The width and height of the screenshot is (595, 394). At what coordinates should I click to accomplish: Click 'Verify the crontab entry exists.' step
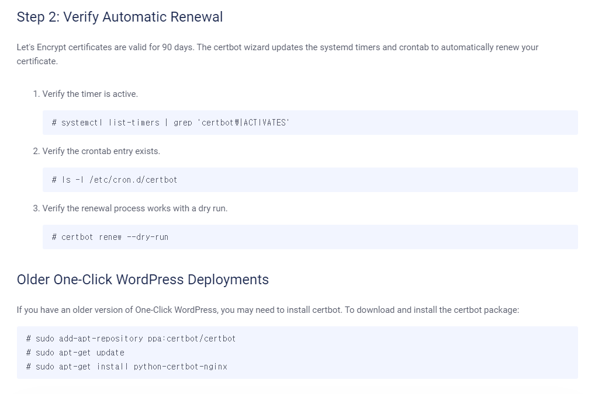tap(101, 151)
